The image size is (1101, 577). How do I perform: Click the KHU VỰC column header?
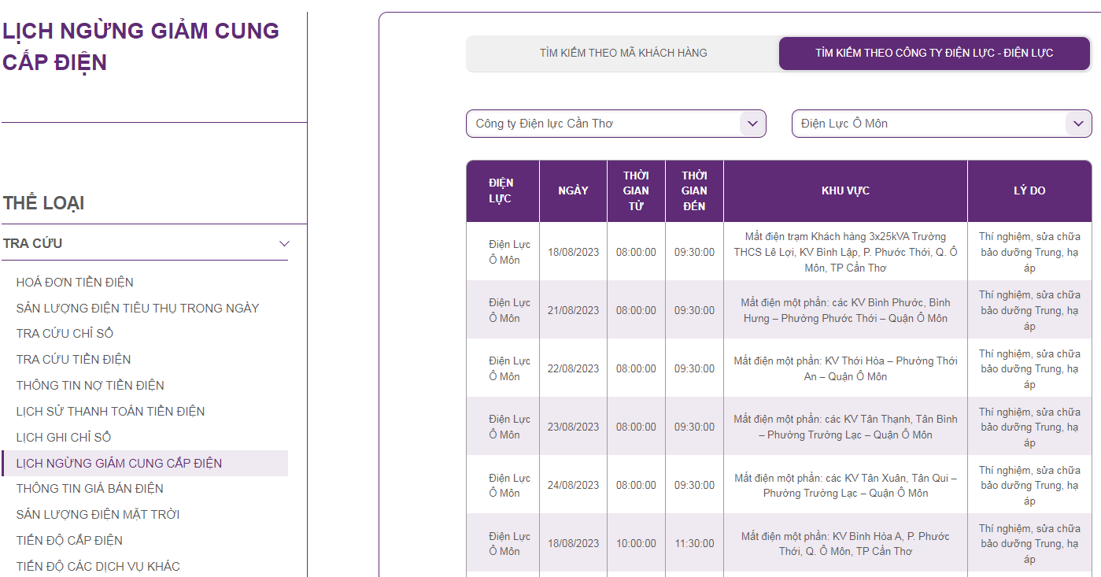[x=845, y=191]
